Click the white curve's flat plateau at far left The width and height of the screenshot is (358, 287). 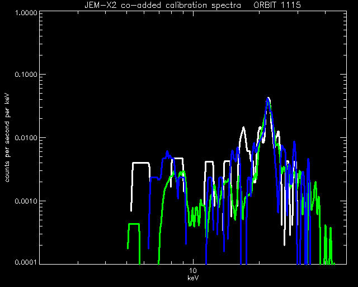[x=140, y=163]
